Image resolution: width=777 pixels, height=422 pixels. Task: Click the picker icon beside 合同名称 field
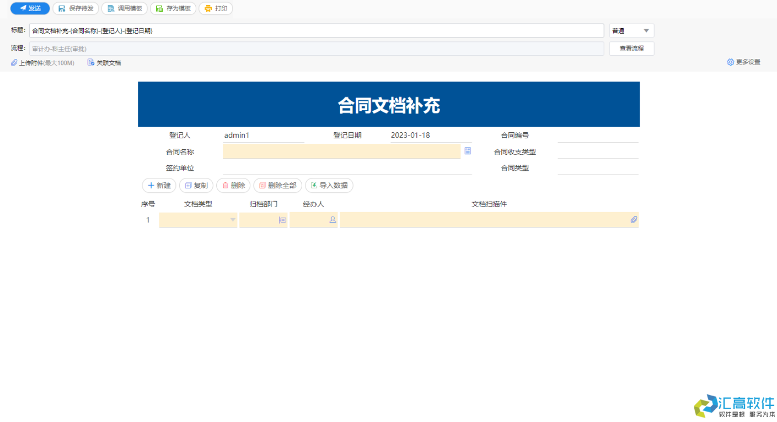coord(468,150)
